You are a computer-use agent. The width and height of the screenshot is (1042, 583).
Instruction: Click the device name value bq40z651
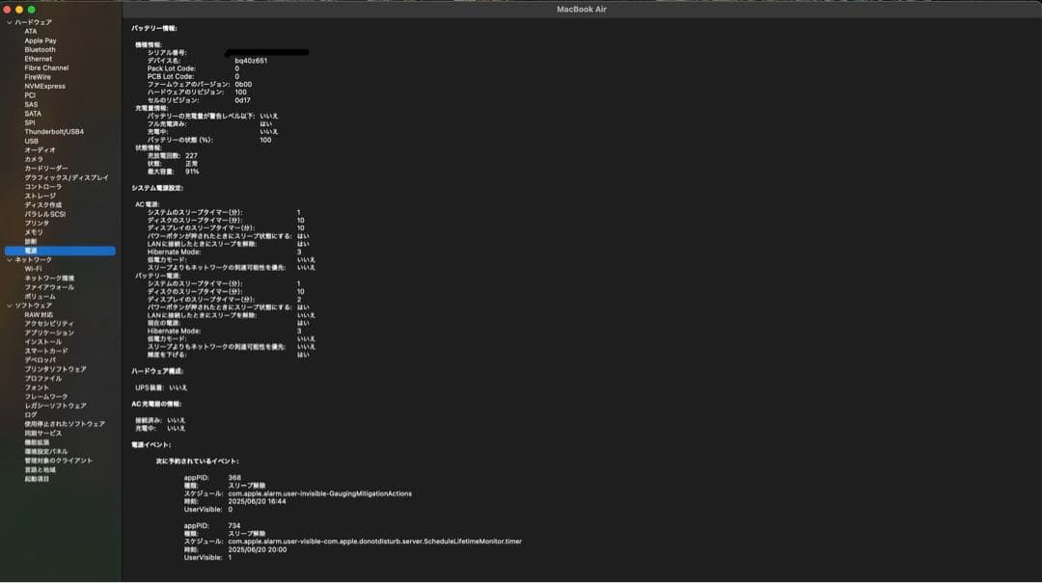(x=251, y=61)
